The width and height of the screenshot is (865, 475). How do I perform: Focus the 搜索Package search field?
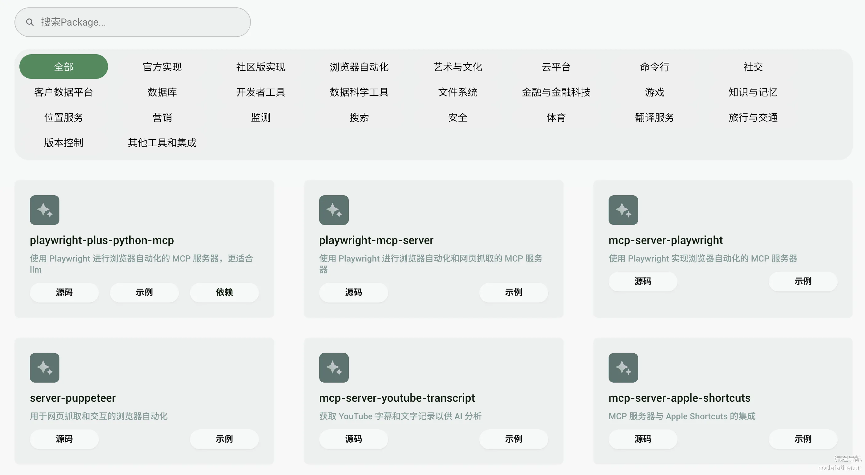click(x=141, y=22)
